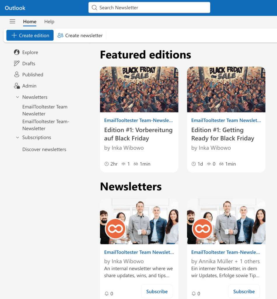Open the Explore section in the sidebar
This screenshot has height=299, width=277.
point(30,52)
